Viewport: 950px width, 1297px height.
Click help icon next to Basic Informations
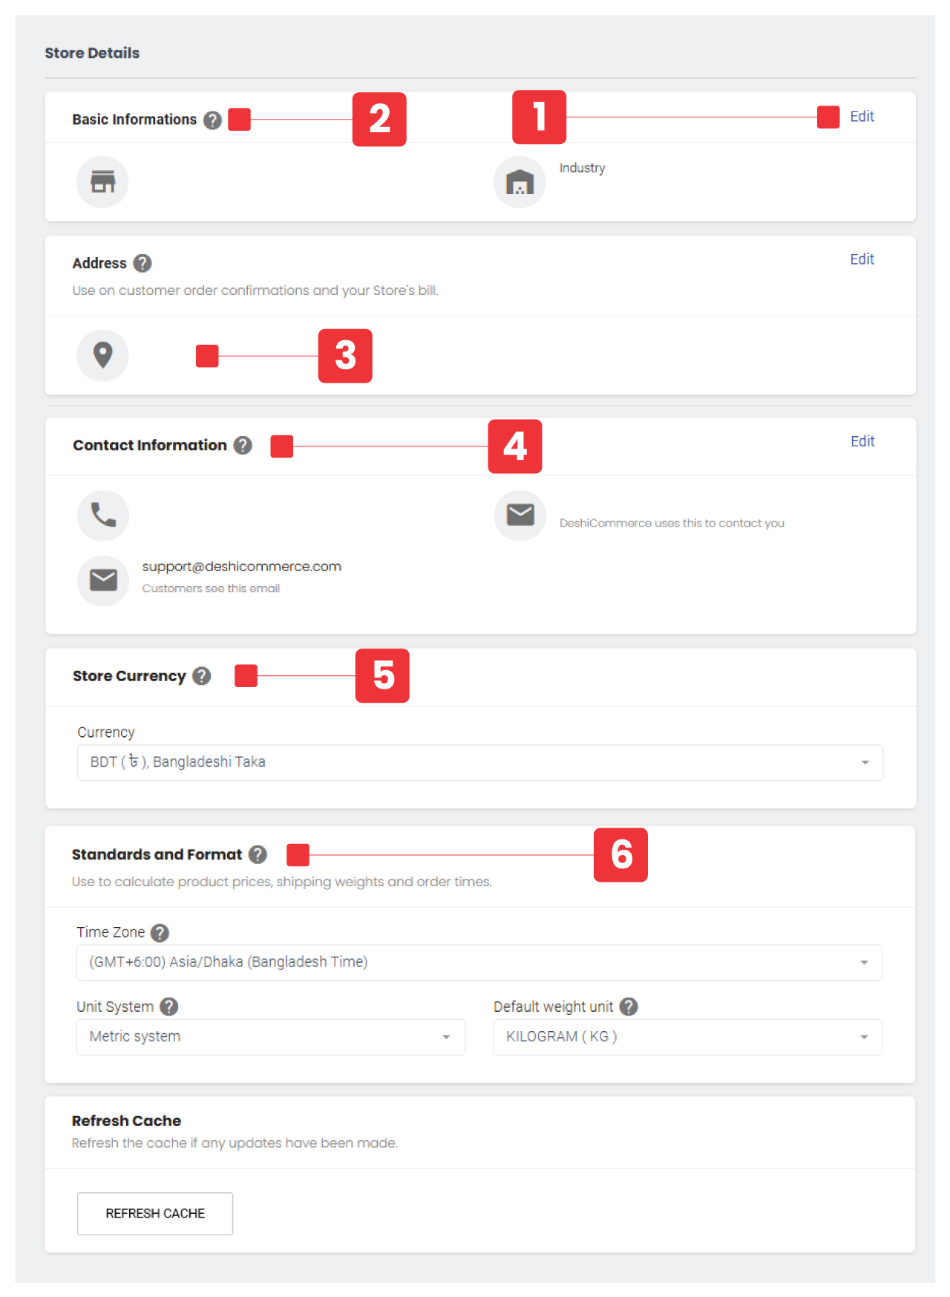[213, 120]
